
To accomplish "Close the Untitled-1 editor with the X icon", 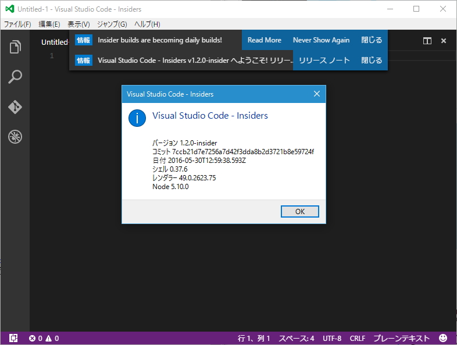I will (x=443, y=41).
